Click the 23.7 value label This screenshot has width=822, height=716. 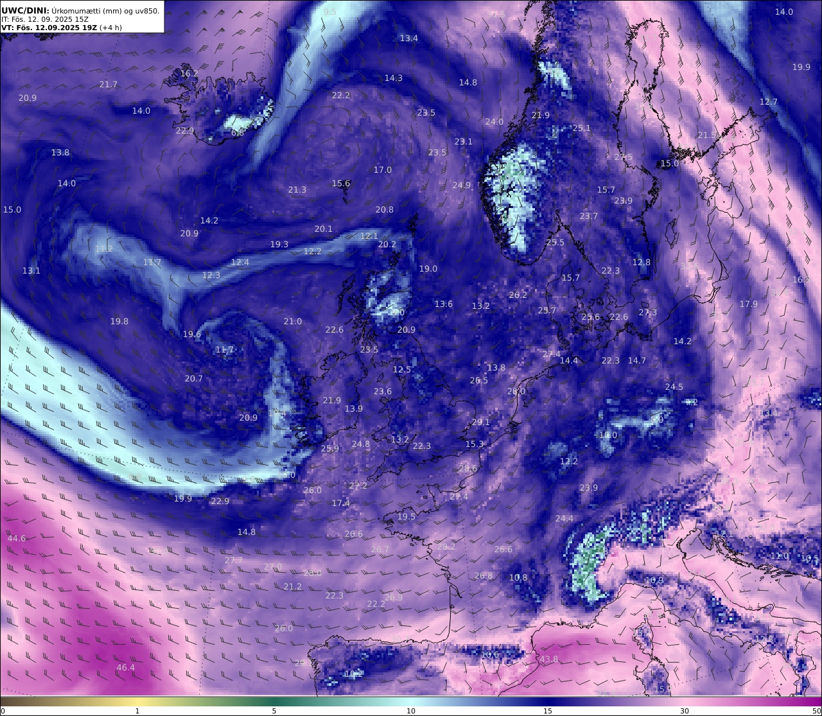(589, 216)
